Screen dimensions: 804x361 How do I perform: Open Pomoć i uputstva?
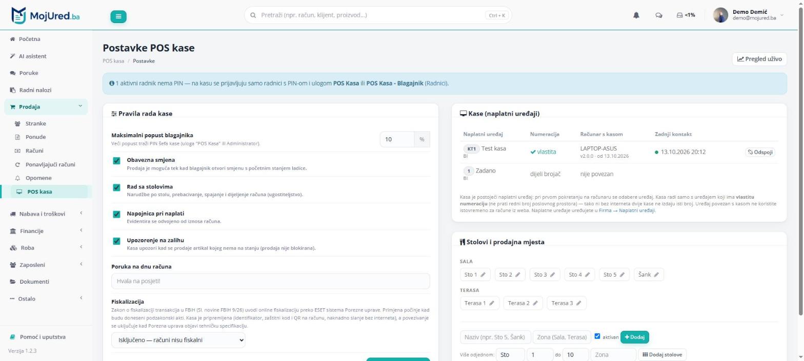43,337
